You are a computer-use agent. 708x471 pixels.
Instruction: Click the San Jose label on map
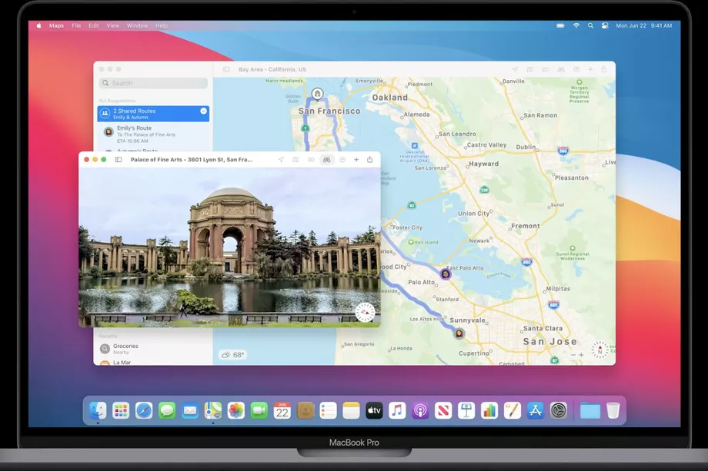tap(550, 342)
